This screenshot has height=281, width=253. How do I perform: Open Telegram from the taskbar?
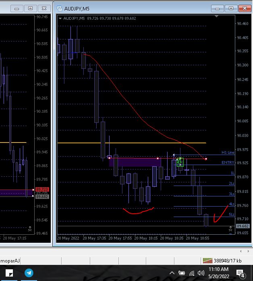[29, 273]
